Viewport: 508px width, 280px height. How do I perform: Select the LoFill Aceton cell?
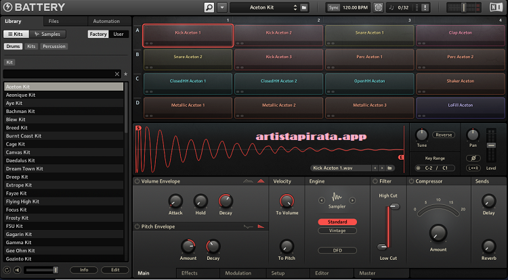pyautogui.click(x=460, y=108)
